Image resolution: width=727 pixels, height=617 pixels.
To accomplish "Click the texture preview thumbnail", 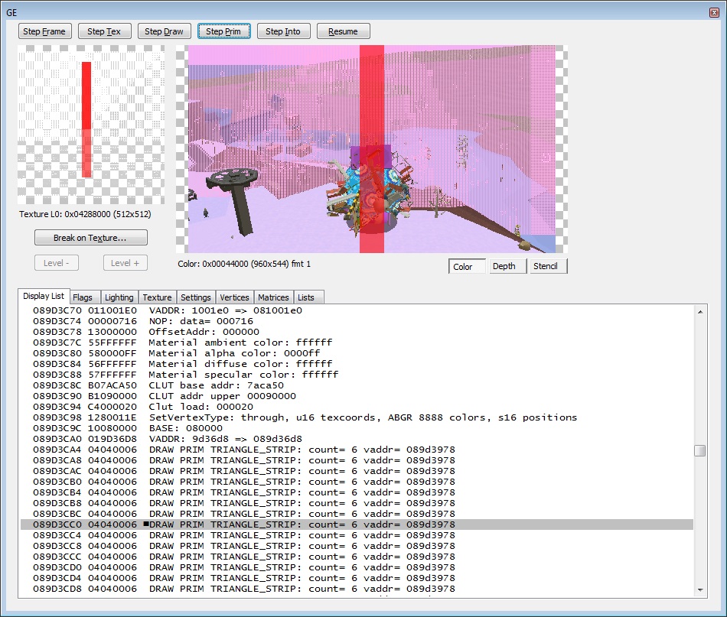I will pyautogui.click(x=91, y=125).
